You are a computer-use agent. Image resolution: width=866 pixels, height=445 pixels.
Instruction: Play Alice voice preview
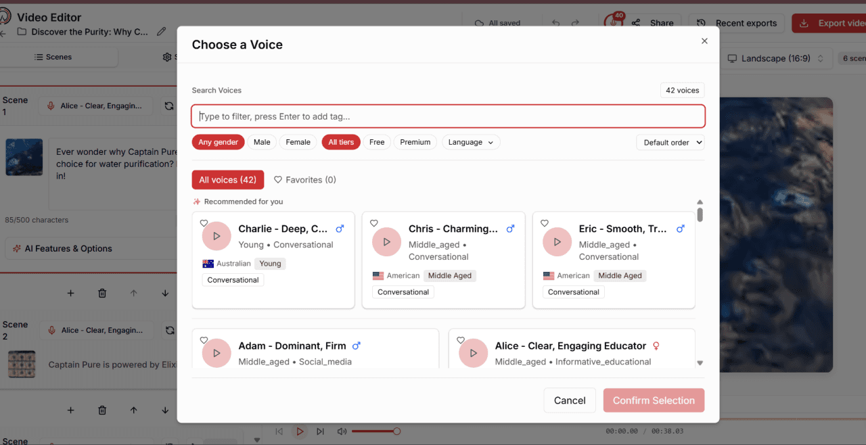tap(473, 353)
